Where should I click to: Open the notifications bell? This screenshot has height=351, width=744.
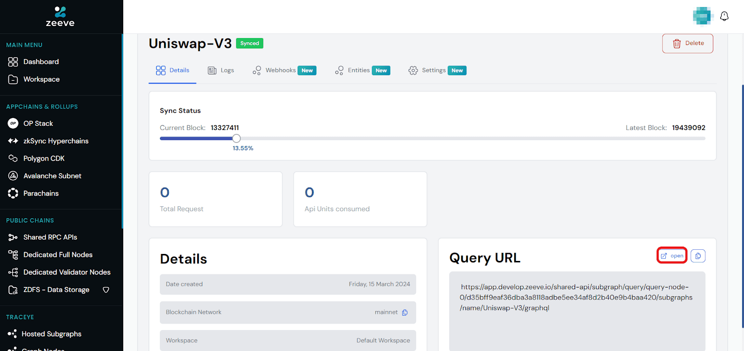pos(724,16)
